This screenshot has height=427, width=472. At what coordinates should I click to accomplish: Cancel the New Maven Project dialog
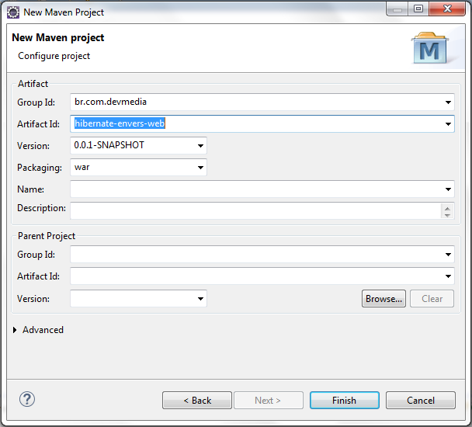(421, 400)
